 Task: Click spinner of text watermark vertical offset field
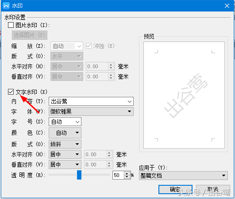tap(109, 165)
